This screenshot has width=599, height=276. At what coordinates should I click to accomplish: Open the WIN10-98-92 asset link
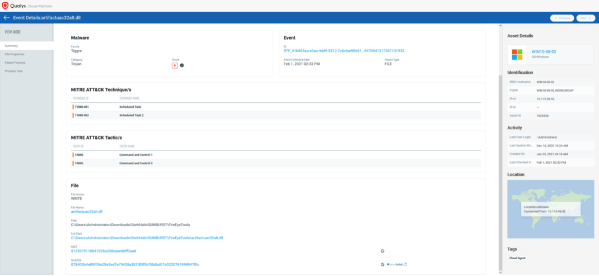(544, 51)
